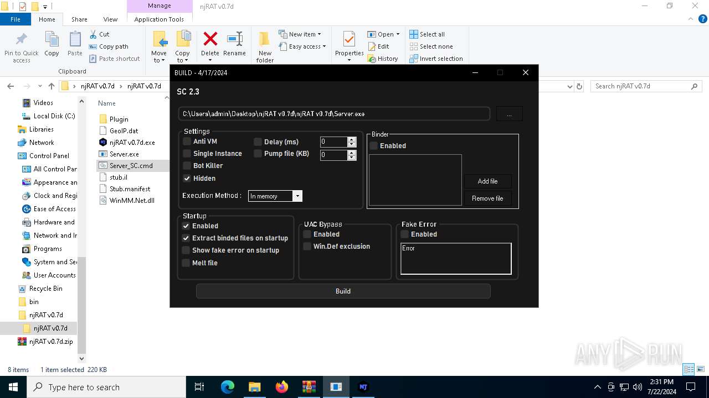Image resolution: width=709 pixels, height=398 pixels.
Task: Enable the Pump file (KB) checkbox
Action: tap(258, 154)
